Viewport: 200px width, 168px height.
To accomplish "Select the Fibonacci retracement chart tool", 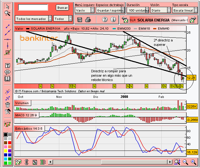I will (x=7, y=52).
